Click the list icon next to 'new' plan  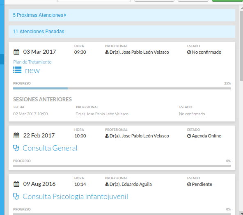(17, 70)
